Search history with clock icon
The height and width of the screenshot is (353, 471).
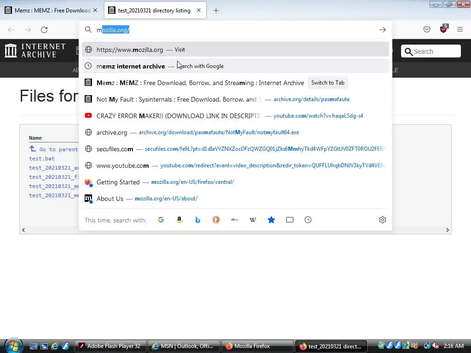[308, 220]
